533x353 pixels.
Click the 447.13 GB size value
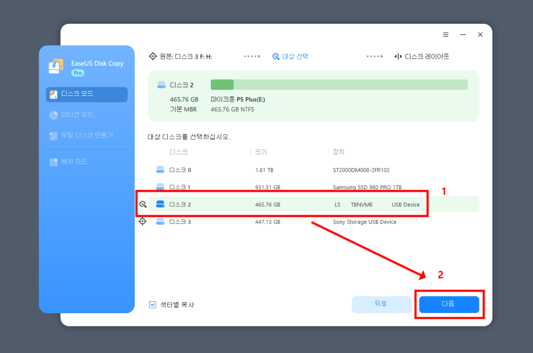[268, 222]
